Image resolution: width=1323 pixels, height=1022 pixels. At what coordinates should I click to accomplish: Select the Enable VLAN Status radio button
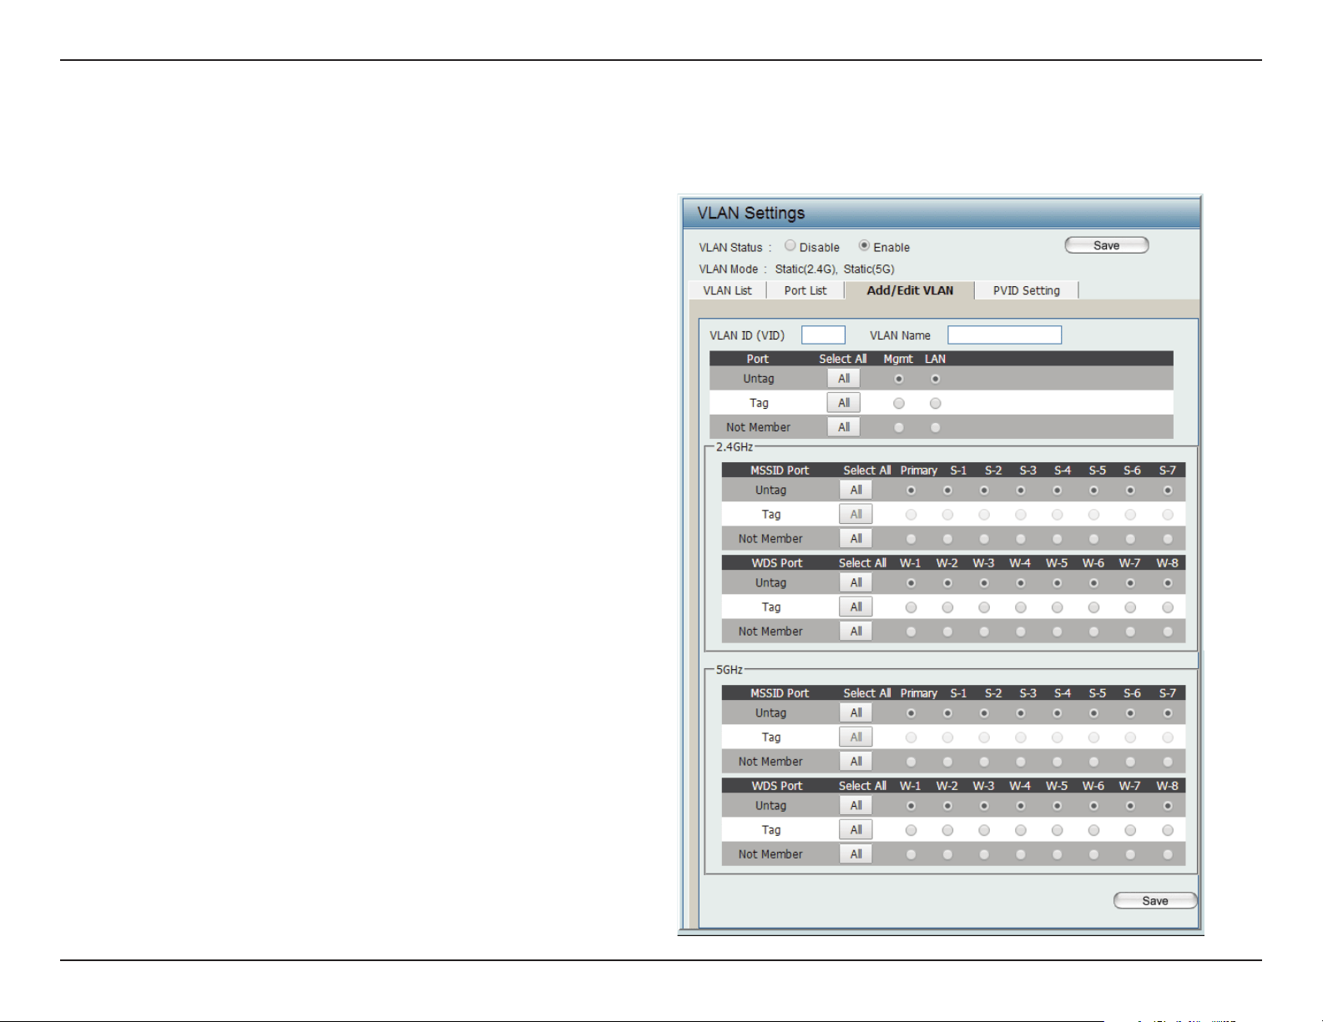[864, 246]
